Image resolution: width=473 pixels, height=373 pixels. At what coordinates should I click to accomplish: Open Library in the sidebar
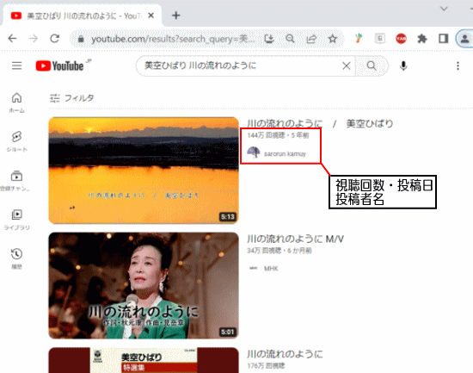pos(16,220)
